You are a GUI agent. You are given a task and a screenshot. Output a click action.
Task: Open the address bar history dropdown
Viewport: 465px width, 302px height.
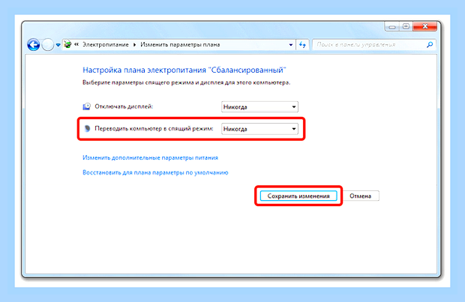291,45
